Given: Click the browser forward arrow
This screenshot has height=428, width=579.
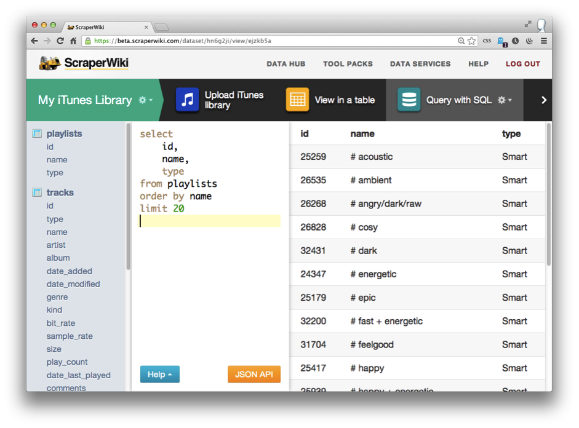Looking at the screenshot, I should pyautogui.click(x=47, y=41).
